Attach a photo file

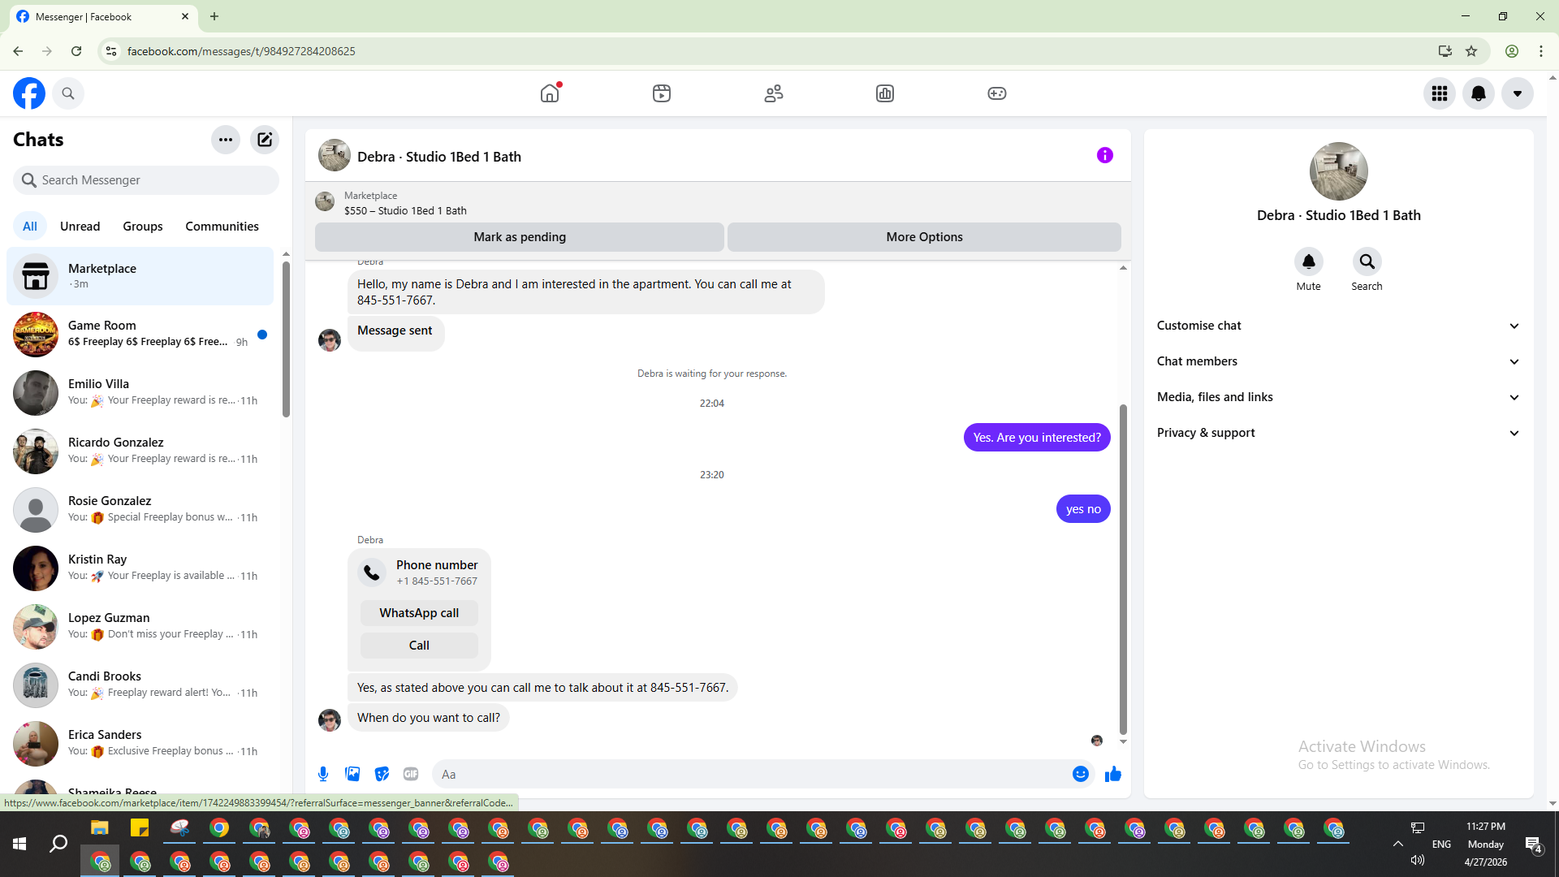352,774
